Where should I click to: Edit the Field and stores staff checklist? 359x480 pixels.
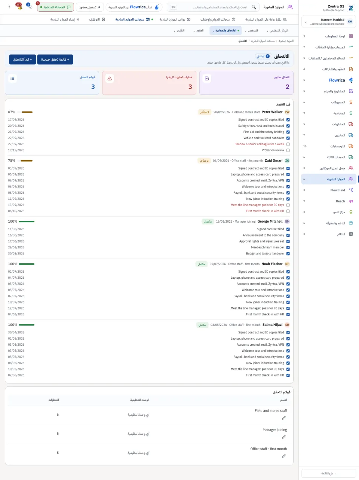click(x=284, y=418)
